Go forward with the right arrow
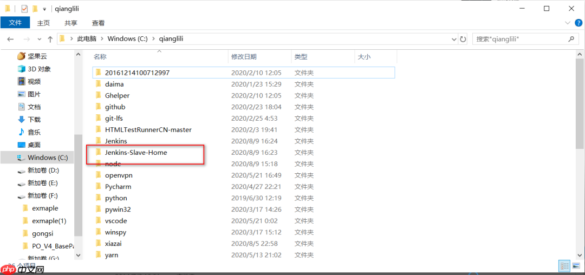Screen dimensions: 585x275 [x=27, y=39]
